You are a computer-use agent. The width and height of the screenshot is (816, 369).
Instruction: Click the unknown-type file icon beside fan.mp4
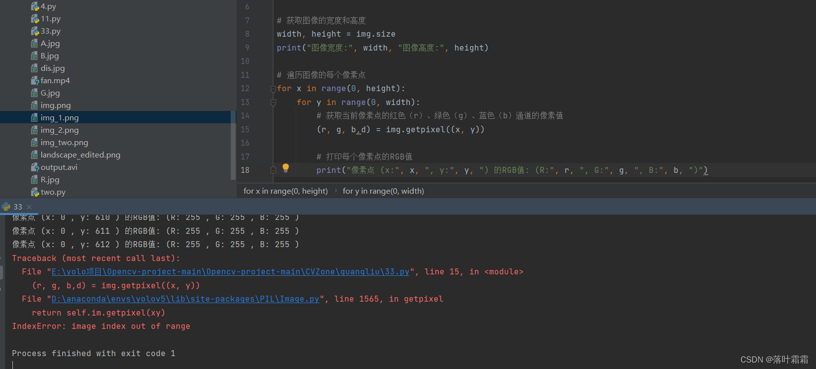coord(35,81)
